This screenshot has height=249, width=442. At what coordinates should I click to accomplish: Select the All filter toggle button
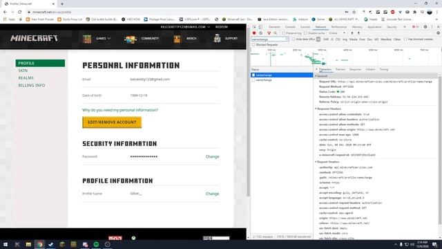[x=318, y=39]
